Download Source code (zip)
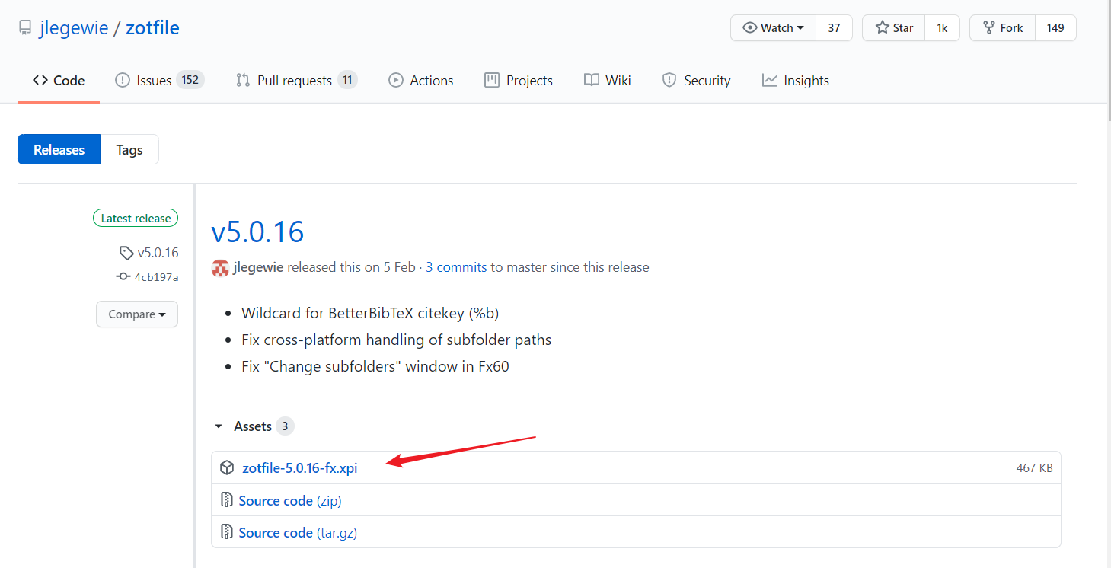This screenshot has width=1111, height=568. click(290, 500)
